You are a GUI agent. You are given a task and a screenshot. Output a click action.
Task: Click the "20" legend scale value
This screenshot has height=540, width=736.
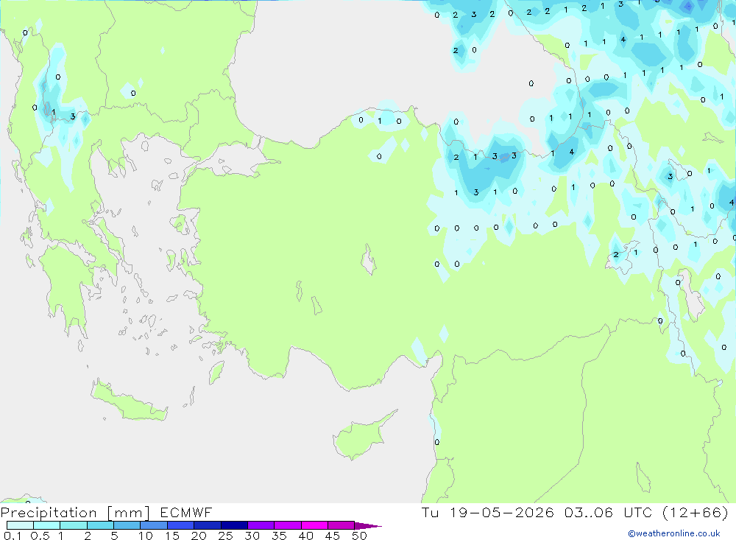click(199, 536)
